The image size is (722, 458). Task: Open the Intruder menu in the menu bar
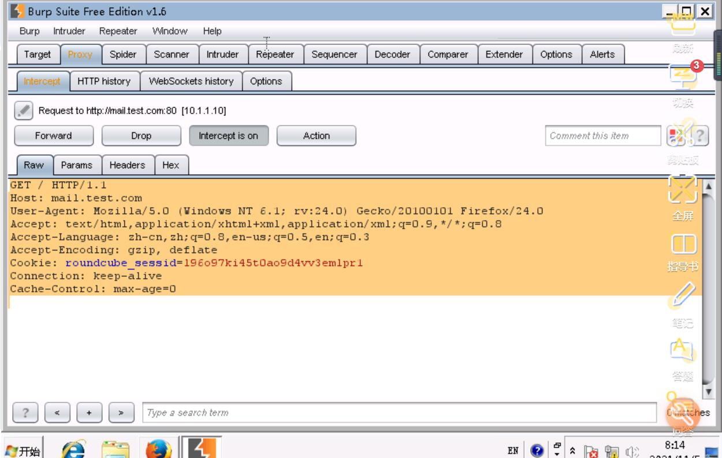[x=69, y=31]
